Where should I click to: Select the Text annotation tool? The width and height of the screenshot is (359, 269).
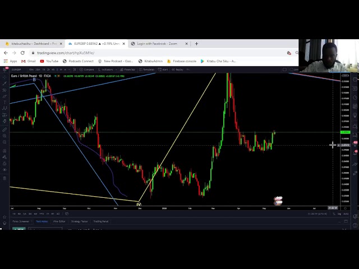coord(4,103)
